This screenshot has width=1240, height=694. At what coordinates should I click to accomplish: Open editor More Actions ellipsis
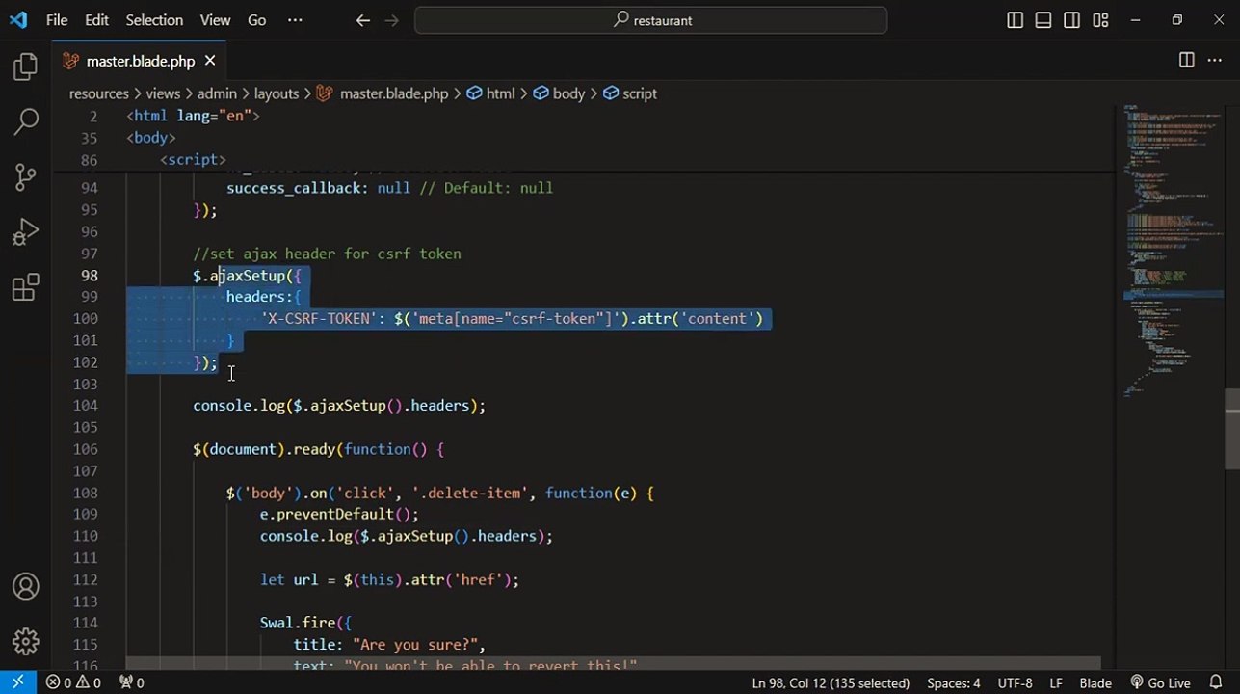click(x=1214, y=60)
